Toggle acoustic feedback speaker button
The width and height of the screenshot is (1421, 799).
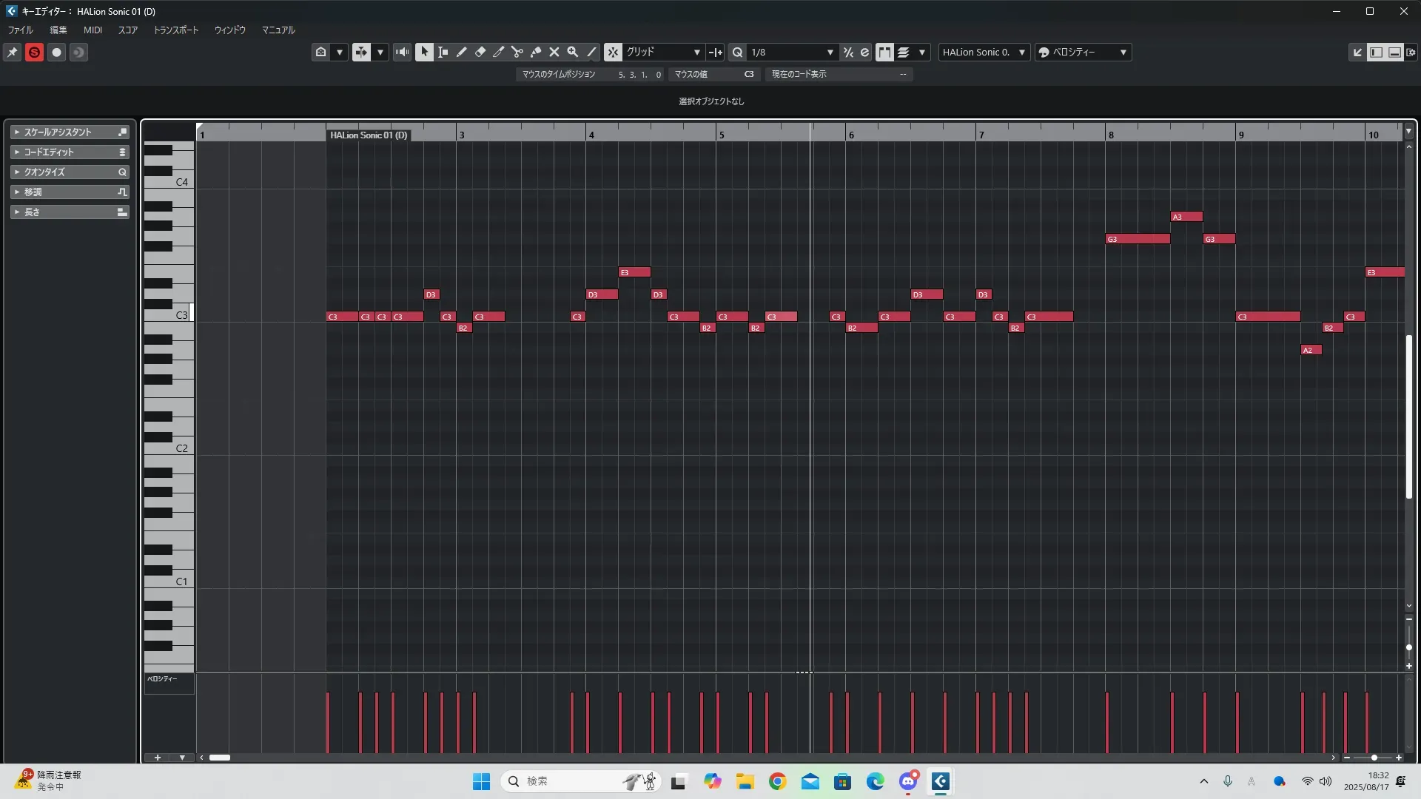pyautogui.click(x=402, y=52)
